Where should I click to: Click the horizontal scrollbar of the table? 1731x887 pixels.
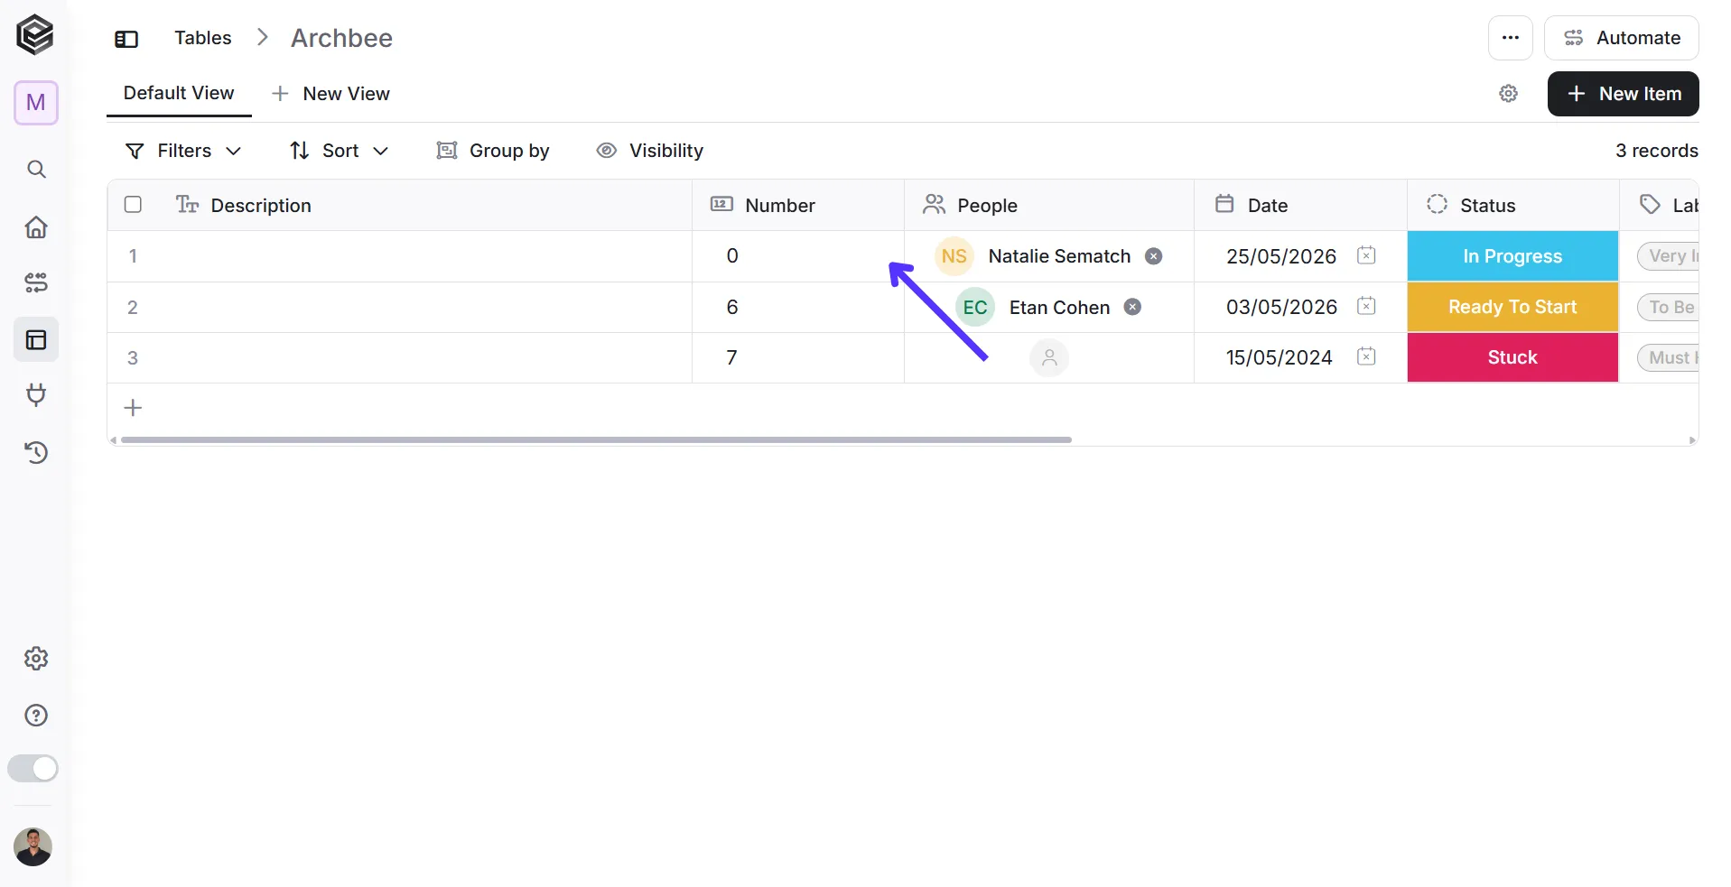point(596,440)
